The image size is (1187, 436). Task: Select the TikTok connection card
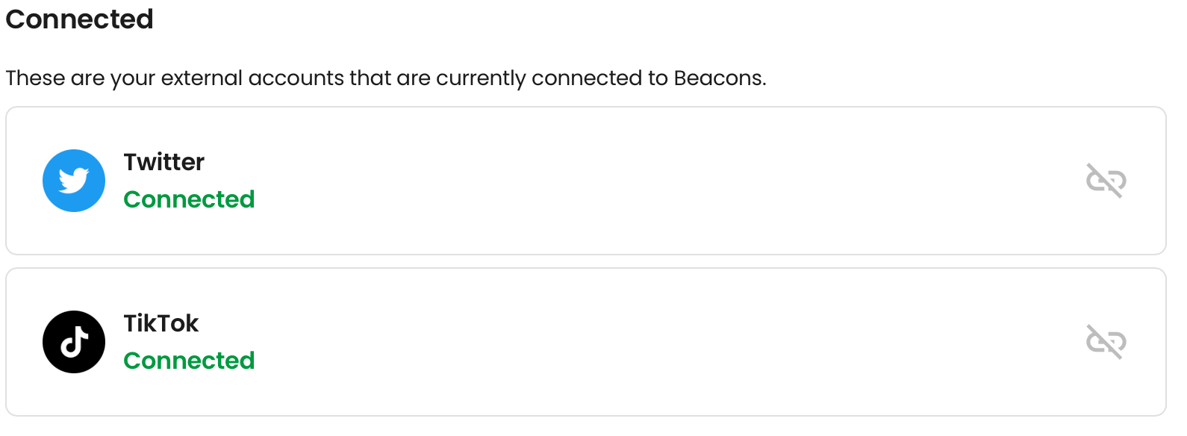click(x=586, y=342)
